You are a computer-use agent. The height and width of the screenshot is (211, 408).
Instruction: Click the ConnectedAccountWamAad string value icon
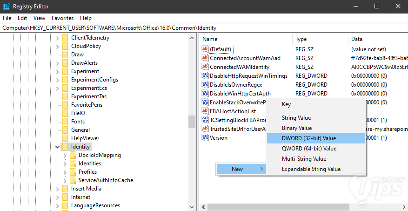205,58
